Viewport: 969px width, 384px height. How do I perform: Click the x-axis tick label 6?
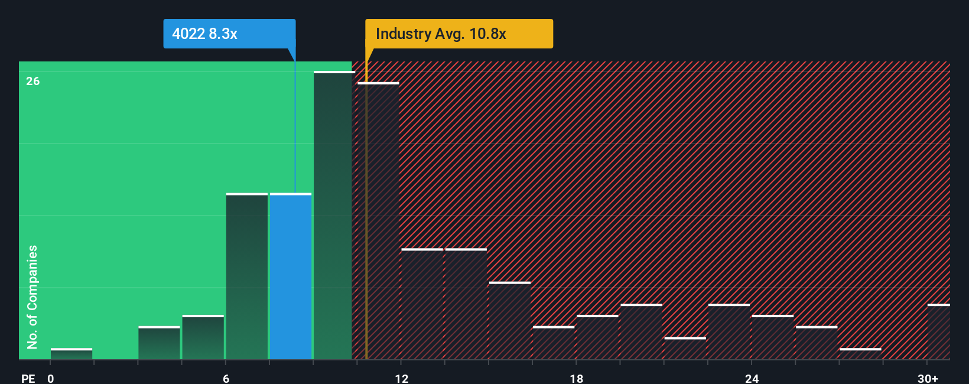[x=226, y=378]
